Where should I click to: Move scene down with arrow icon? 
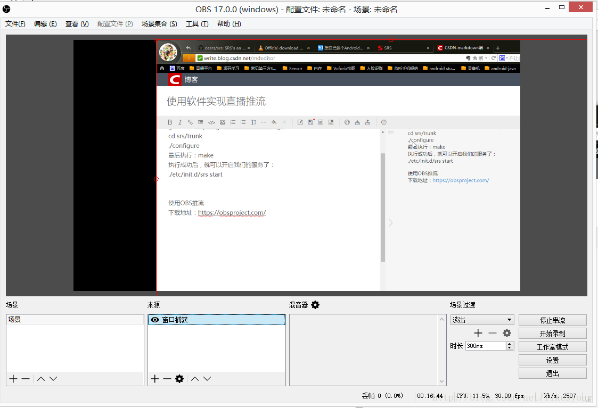click(53, 379)
